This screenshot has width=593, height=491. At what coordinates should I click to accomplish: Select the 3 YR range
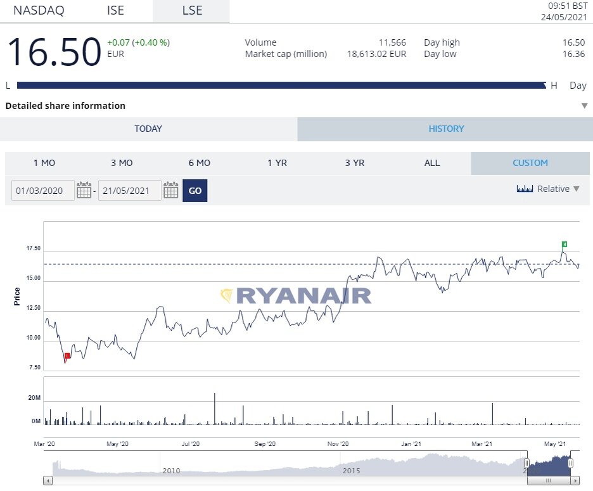click(x=355, y=163)
